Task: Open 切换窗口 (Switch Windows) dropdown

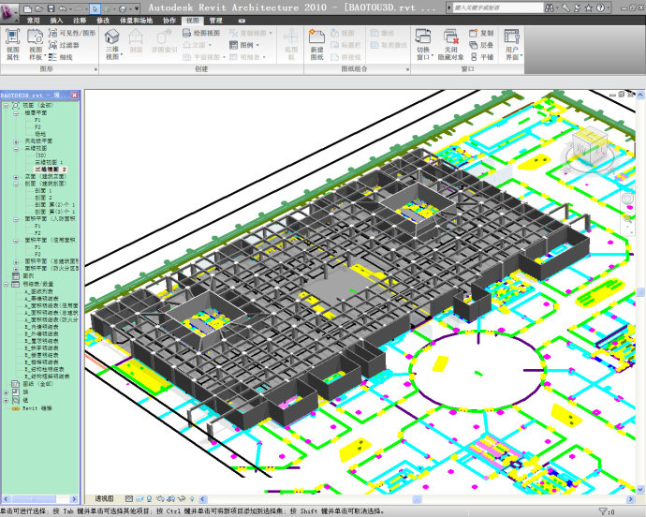Action: tap(423, 45)
